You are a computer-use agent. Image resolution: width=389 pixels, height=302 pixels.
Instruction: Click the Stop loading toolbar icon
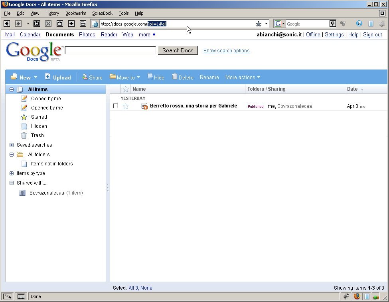48,24
